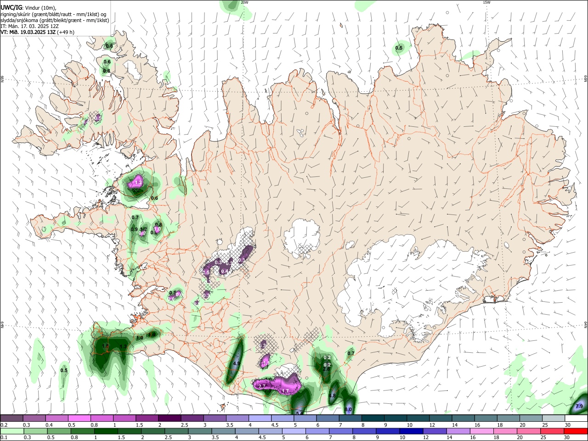The height and width of the screenshot is (441, 588).
Task: Click the '1.2' value in the pink snow patch
Action: (x=138, y=183)
